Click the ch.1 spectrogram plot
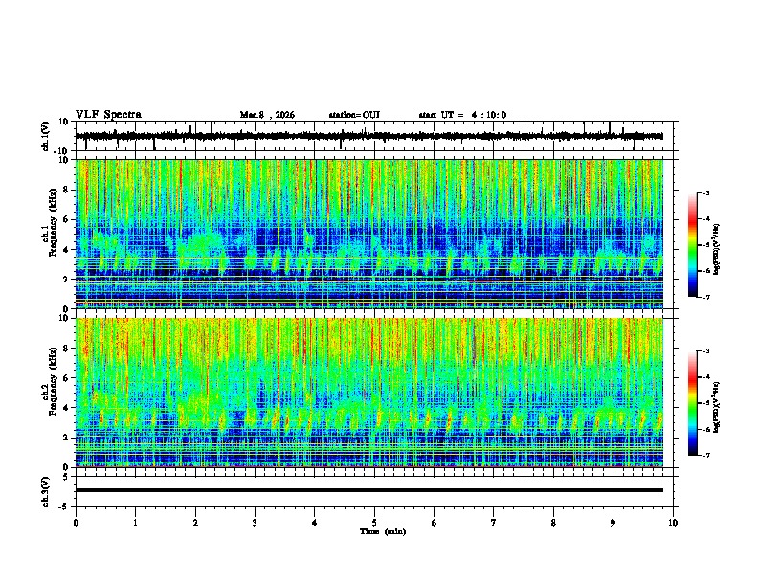 point(369,234)
